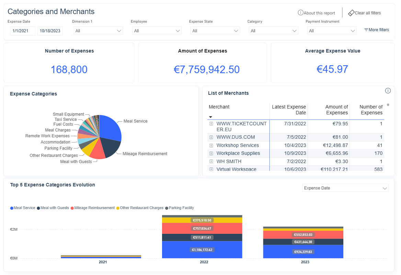Click the Merchant column header
The height and width of the screenshot is (275, 401).
coord(219,107)
